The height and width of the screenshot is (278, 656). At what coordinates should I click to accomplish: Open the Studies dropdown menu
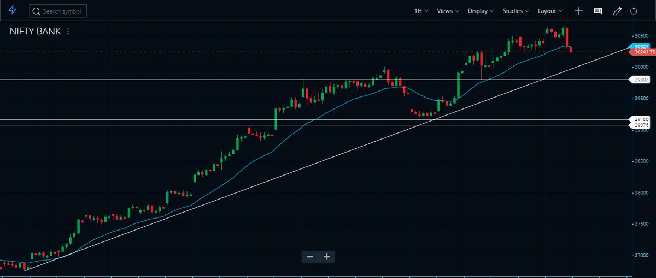click(516, 11)
